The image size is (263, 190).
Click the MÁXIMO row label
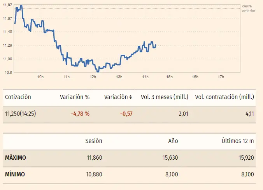tap(16, 158)
